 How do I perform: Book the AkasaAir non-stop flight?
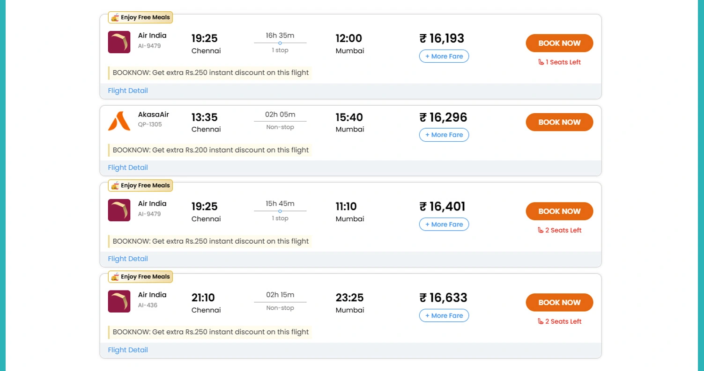[559, 122]
